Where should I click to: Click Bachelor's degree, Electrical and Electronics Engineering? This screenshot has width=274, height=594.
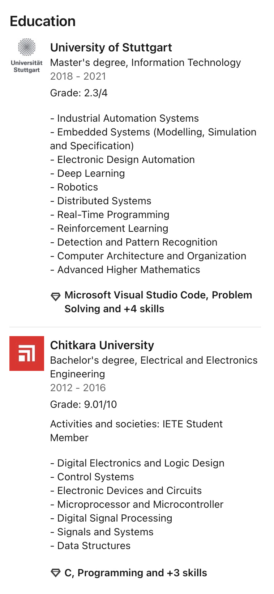click(154, 367)
